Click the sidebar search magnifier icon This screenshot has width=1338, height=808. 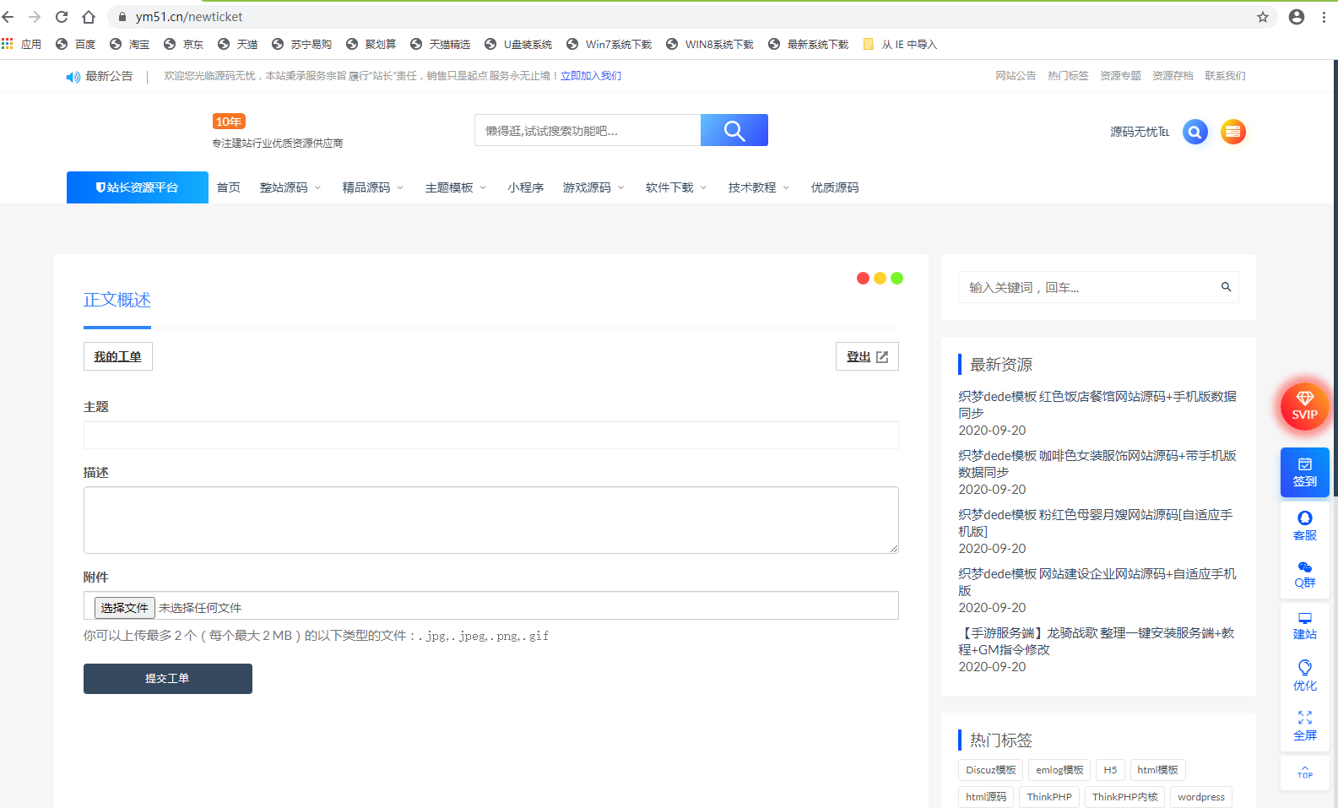pyautogui.click(x=1226, y=287)
